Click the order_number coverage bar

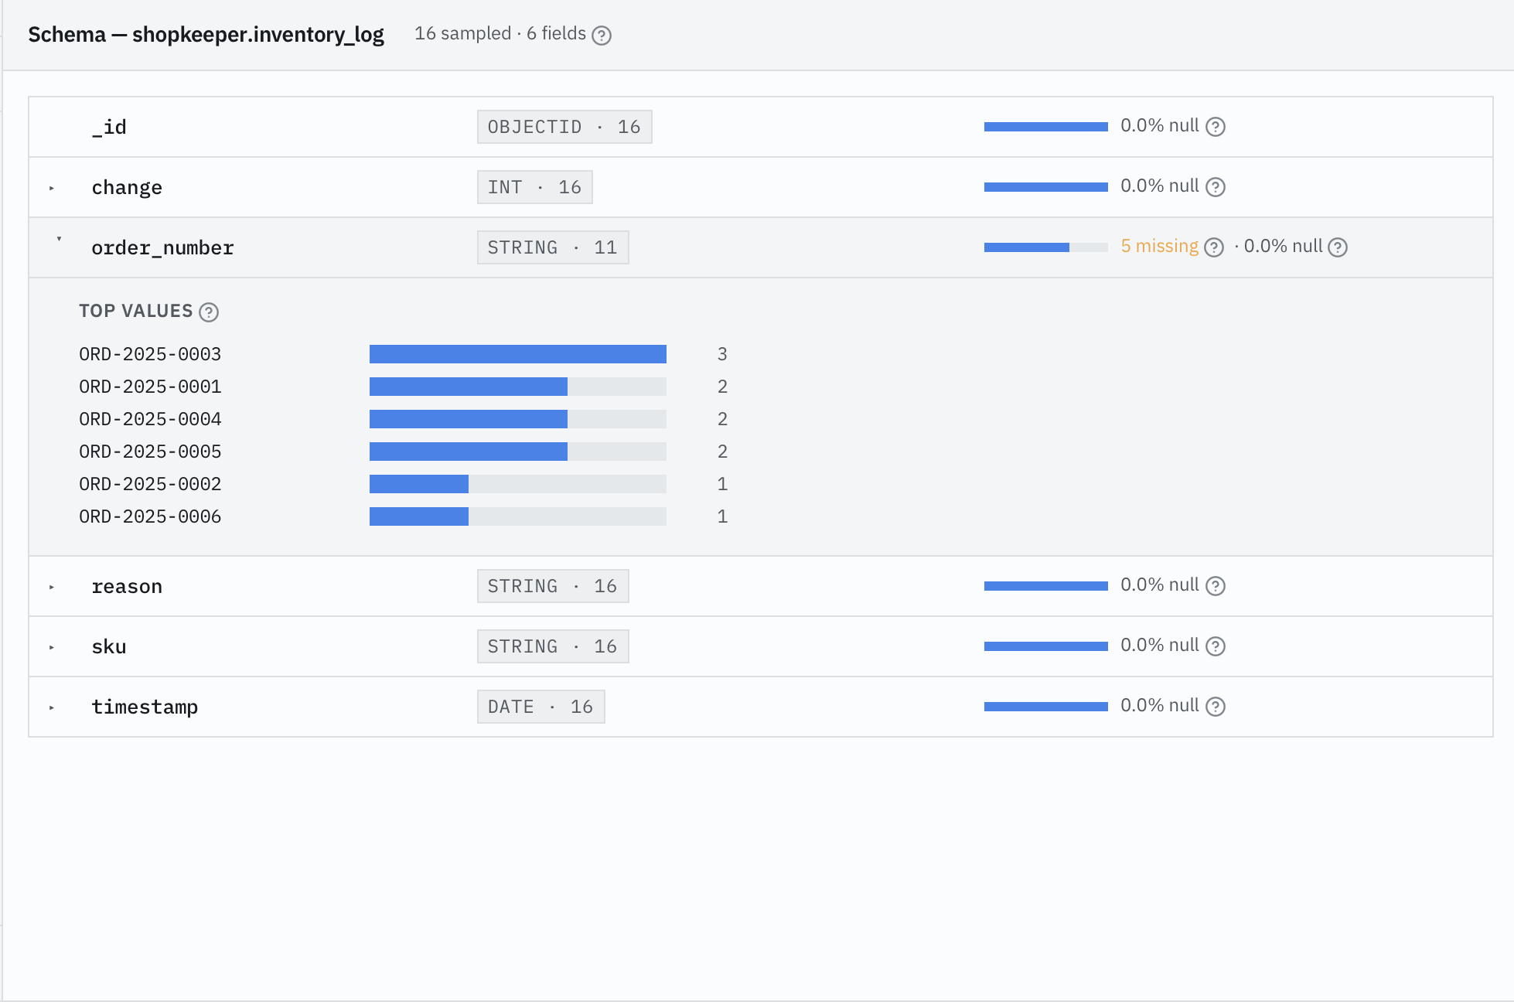pos(1046,247)
